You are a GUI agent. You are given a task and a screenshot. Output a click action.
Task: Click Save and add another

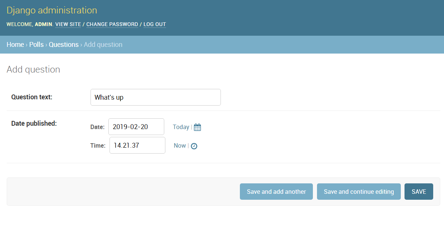pyautogui.click(x=276, y=192)
